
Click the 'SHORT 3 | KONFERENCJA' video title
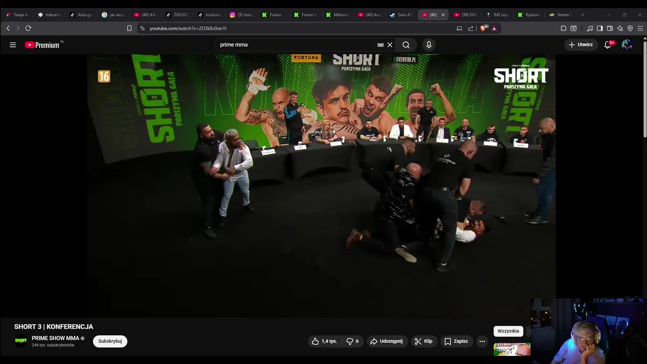tap(54, 327)
